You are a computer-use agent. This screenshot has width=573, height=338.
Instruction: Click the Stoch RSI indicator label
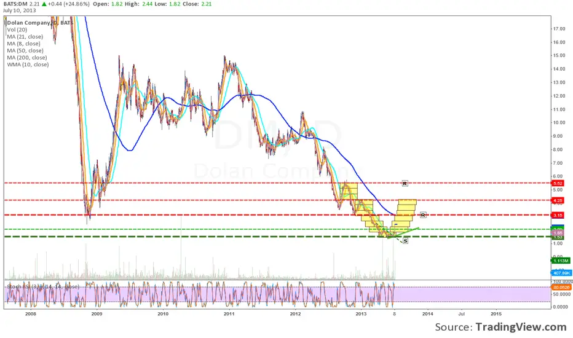(x=43, y=286)
